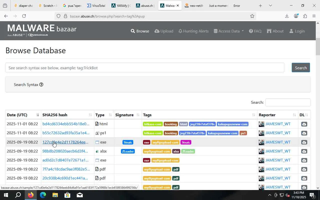This screenshot has width=320, height=200.
Task: Download sample 20c938b4c690d1ec441a via cloud icon
Action: click(x=304, y=178)
